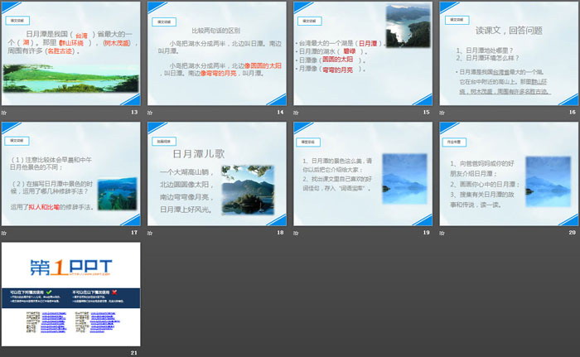The image size is (580, 357).
Task: Click the animation star icon under slide 13
Action: [5, 112]
